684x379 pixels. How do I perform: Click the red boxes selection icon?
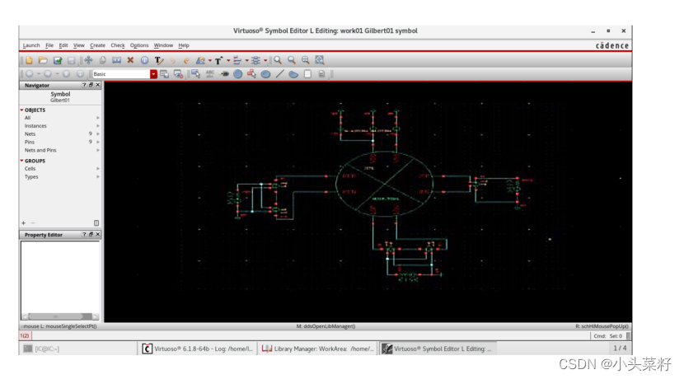pyautogui.click(x=251, y=74)
